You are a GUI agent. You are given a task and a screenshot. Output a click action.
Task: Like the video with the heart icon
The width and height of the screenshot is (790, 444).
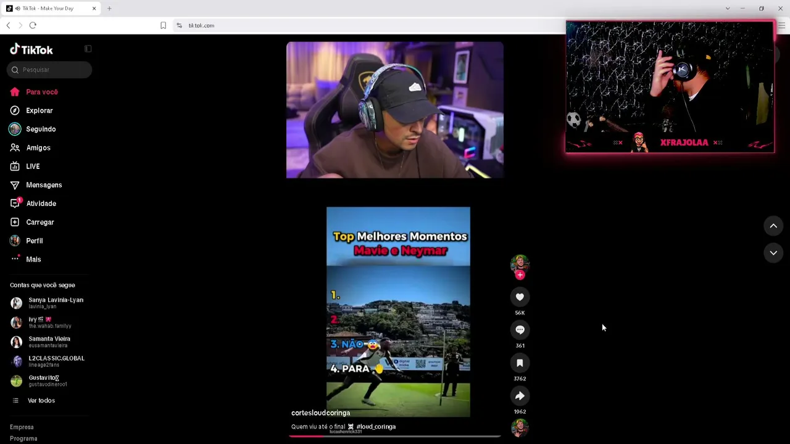tap(520, 297)
